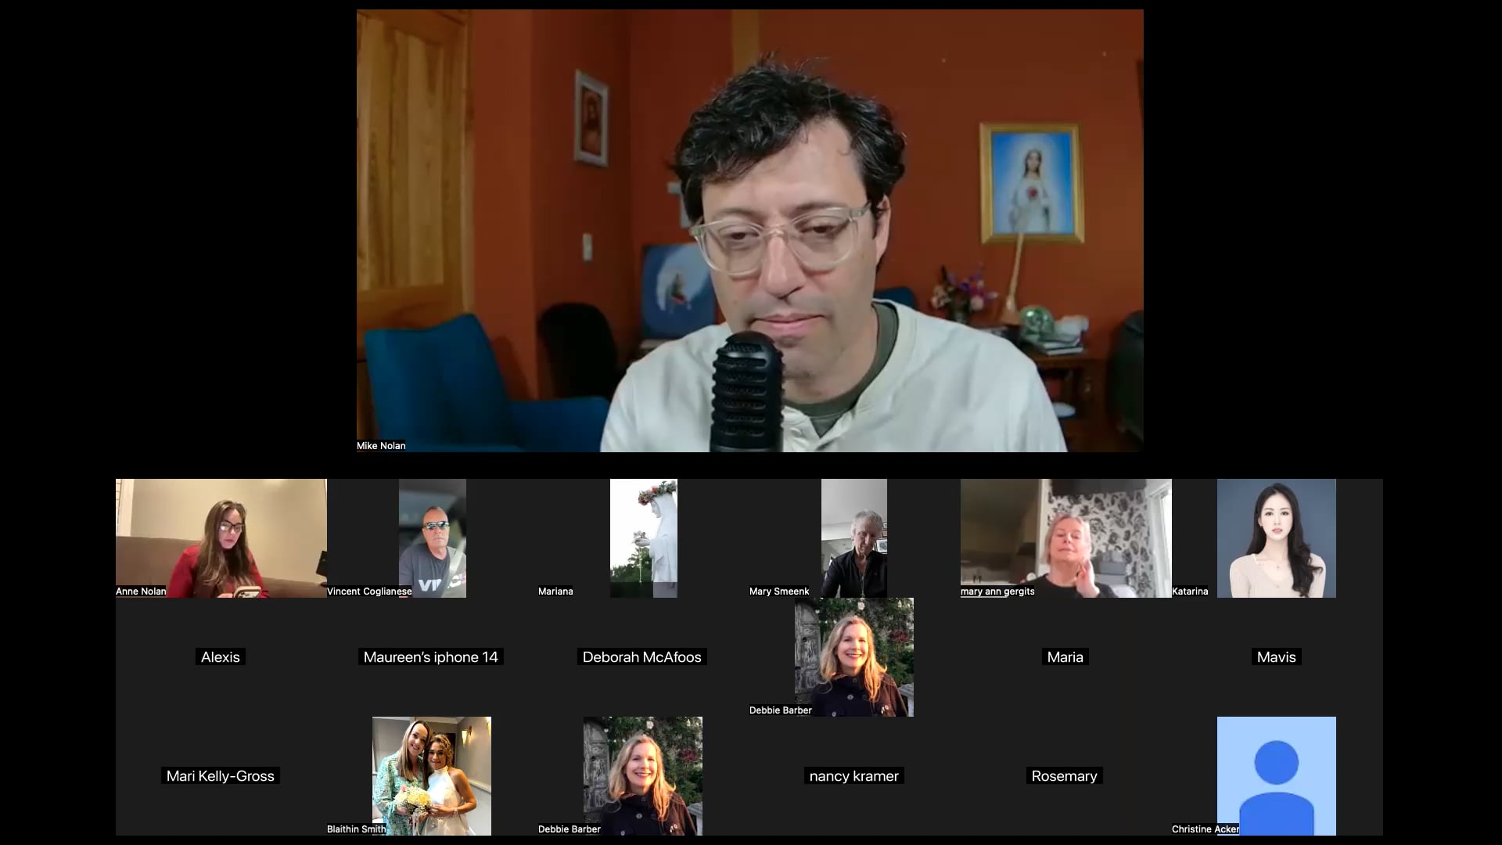Click the Mike Nolan name label
Screen dimensions: 1502x845
381,446
